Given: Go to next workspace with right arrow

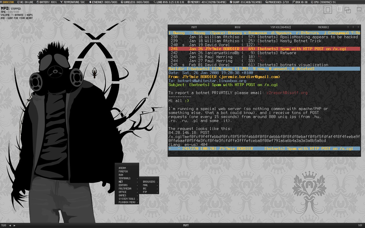Looking at the screenshot, I should point(15,225).
